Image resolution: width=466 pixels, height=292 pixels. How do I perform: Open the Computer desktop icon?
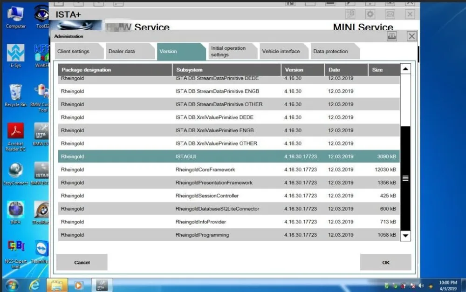click(15, 17)
